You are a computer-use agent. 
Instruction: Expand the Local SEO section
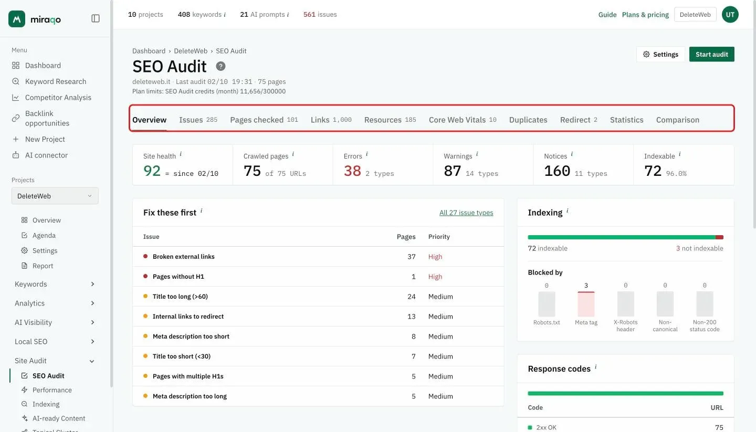click(x=55, y=342)
